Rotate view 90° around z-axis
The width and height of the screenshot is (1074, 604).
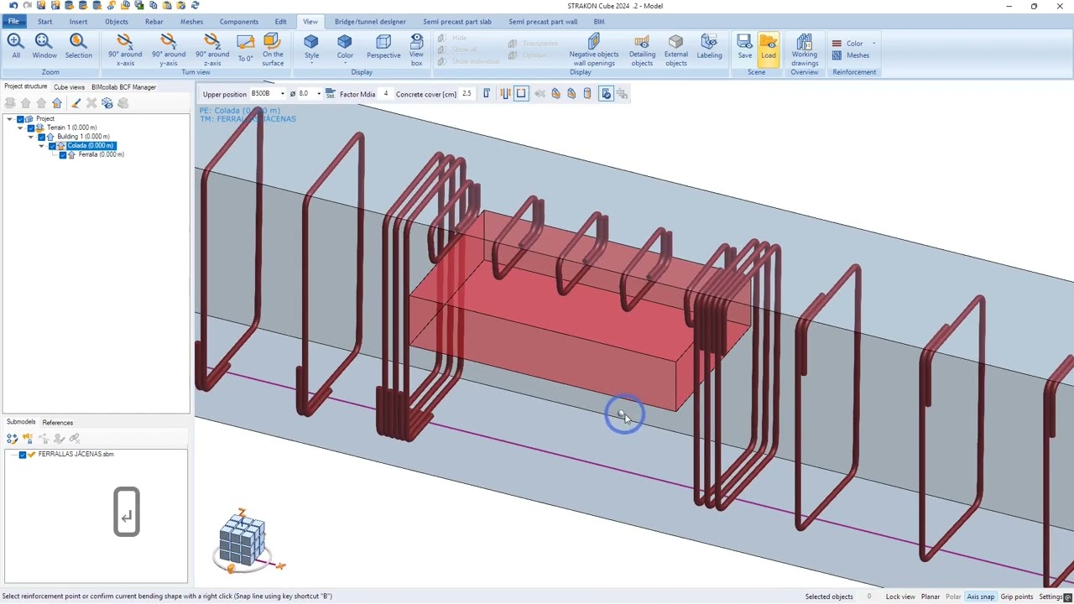click(x=212, y=49)
